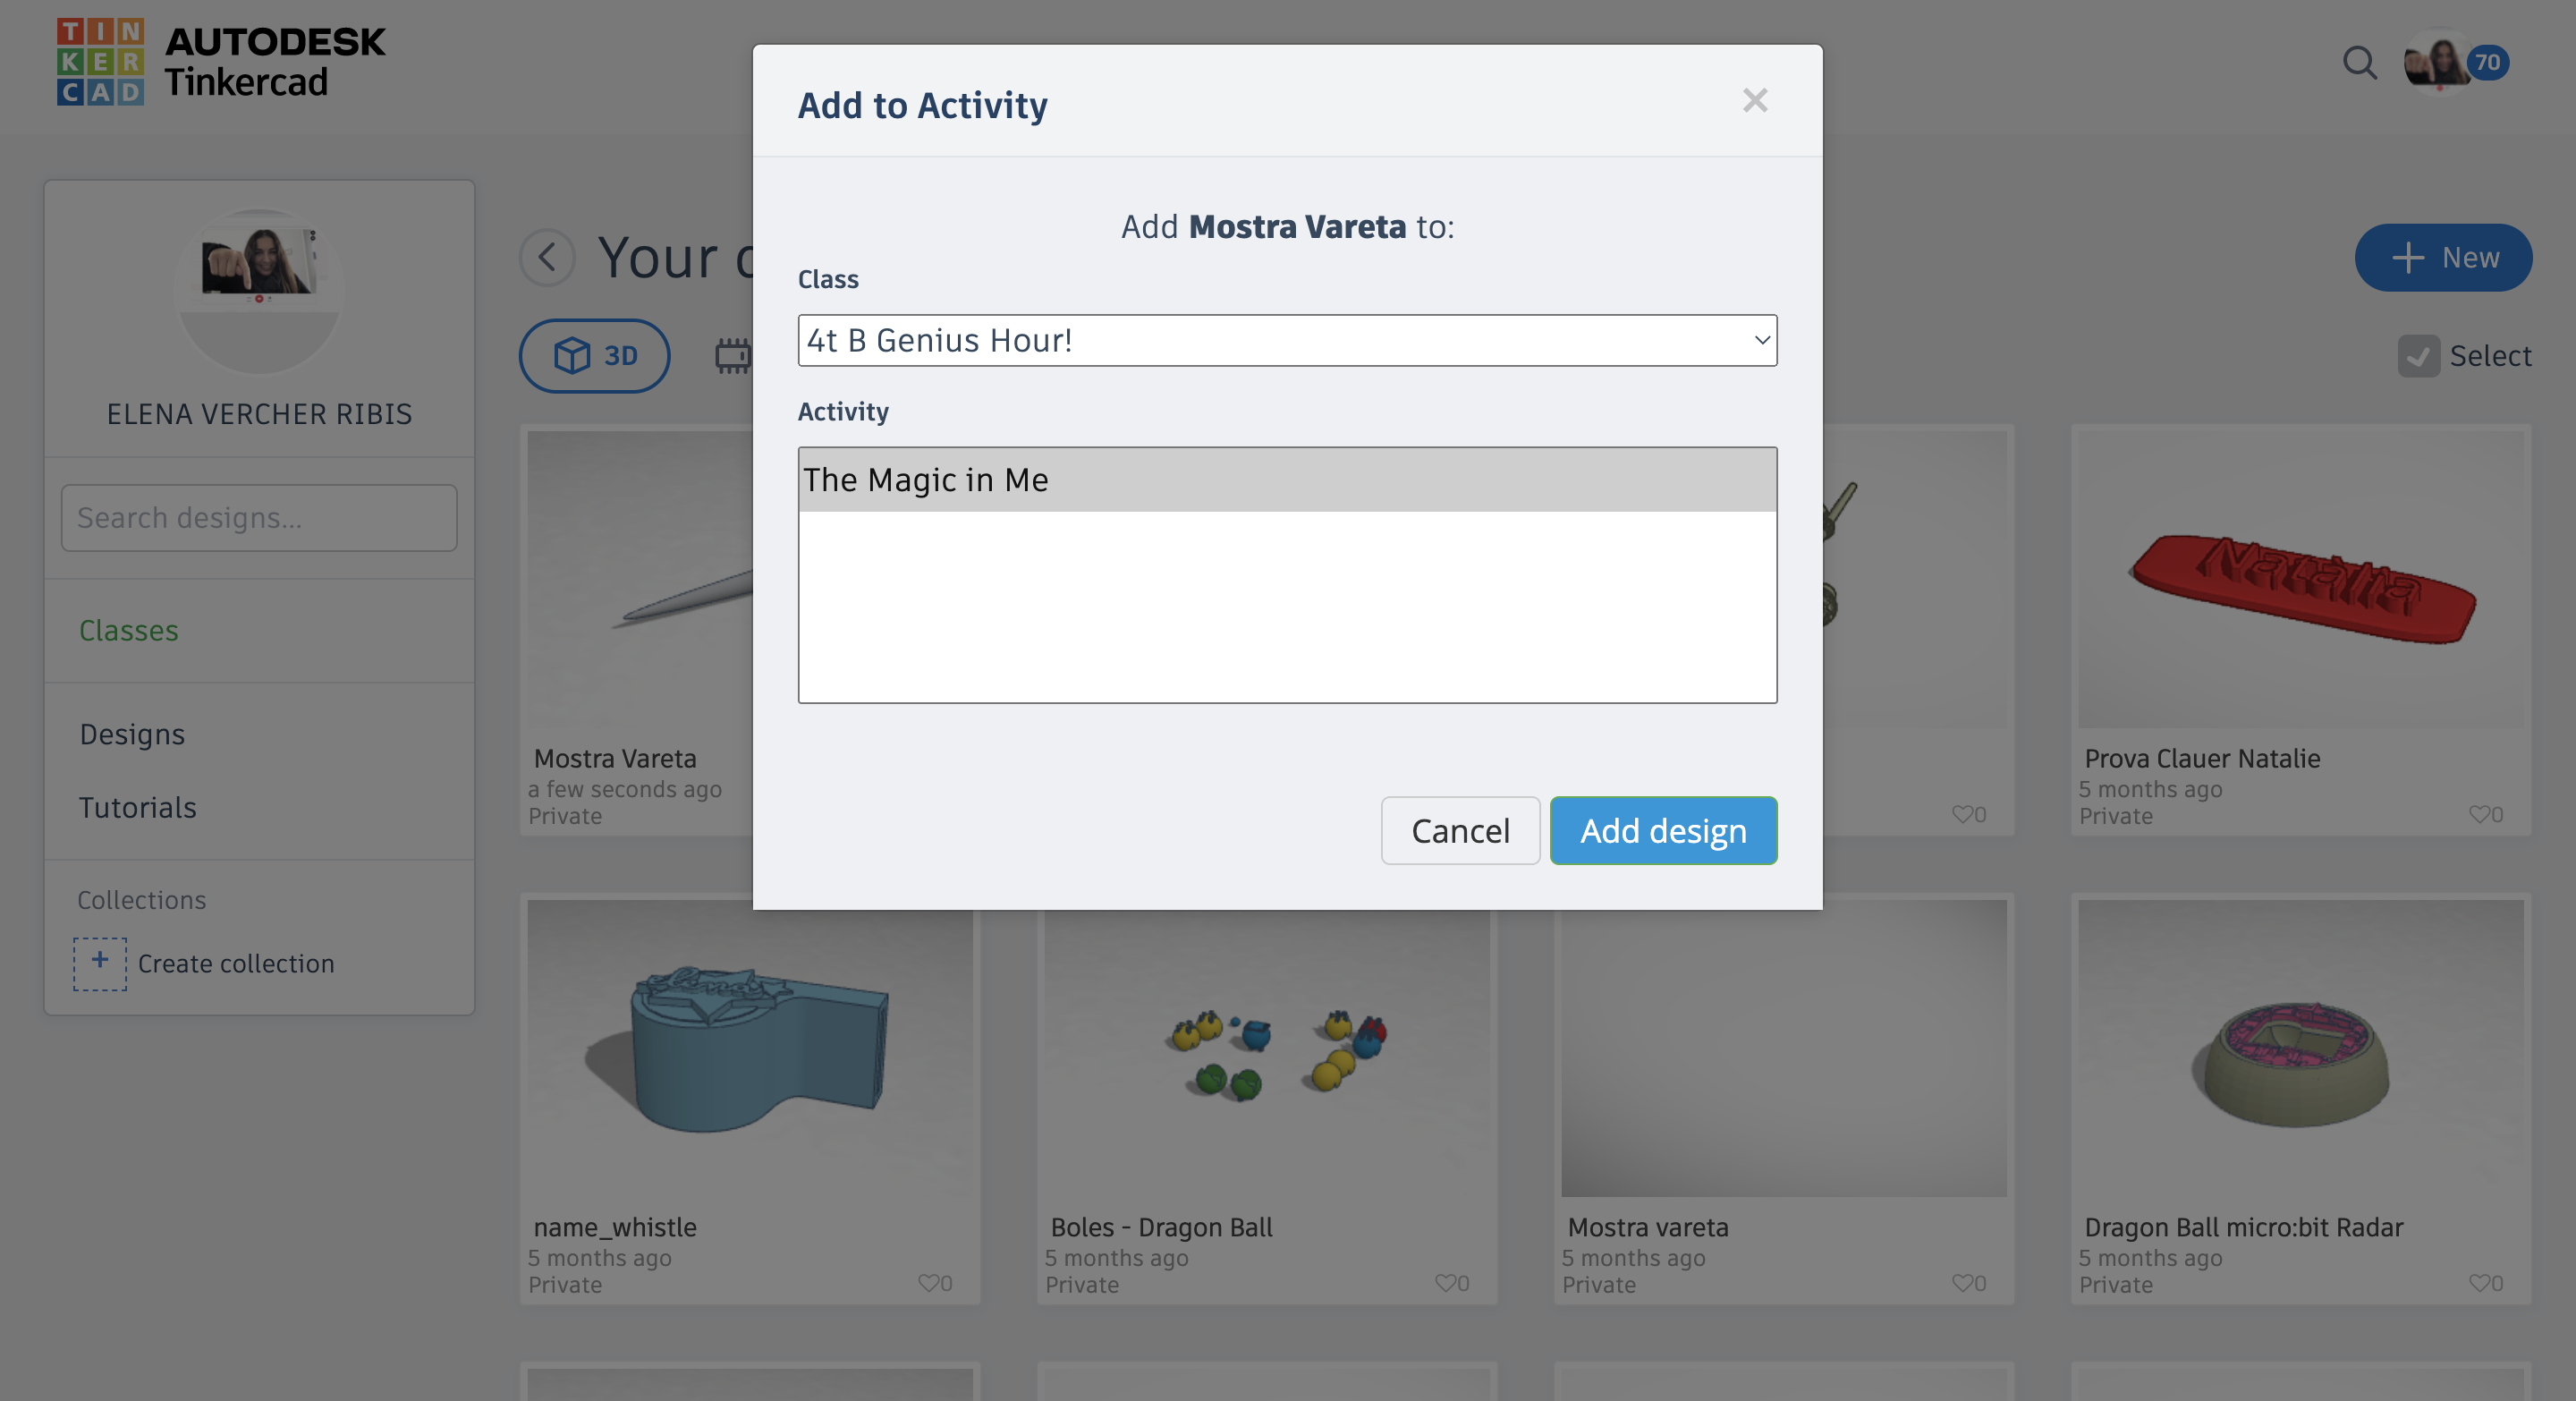Viewport: 2576px width, 1401px height.
Task: Go to Tutorials in sidebar
Action: [x=138, y=807]
